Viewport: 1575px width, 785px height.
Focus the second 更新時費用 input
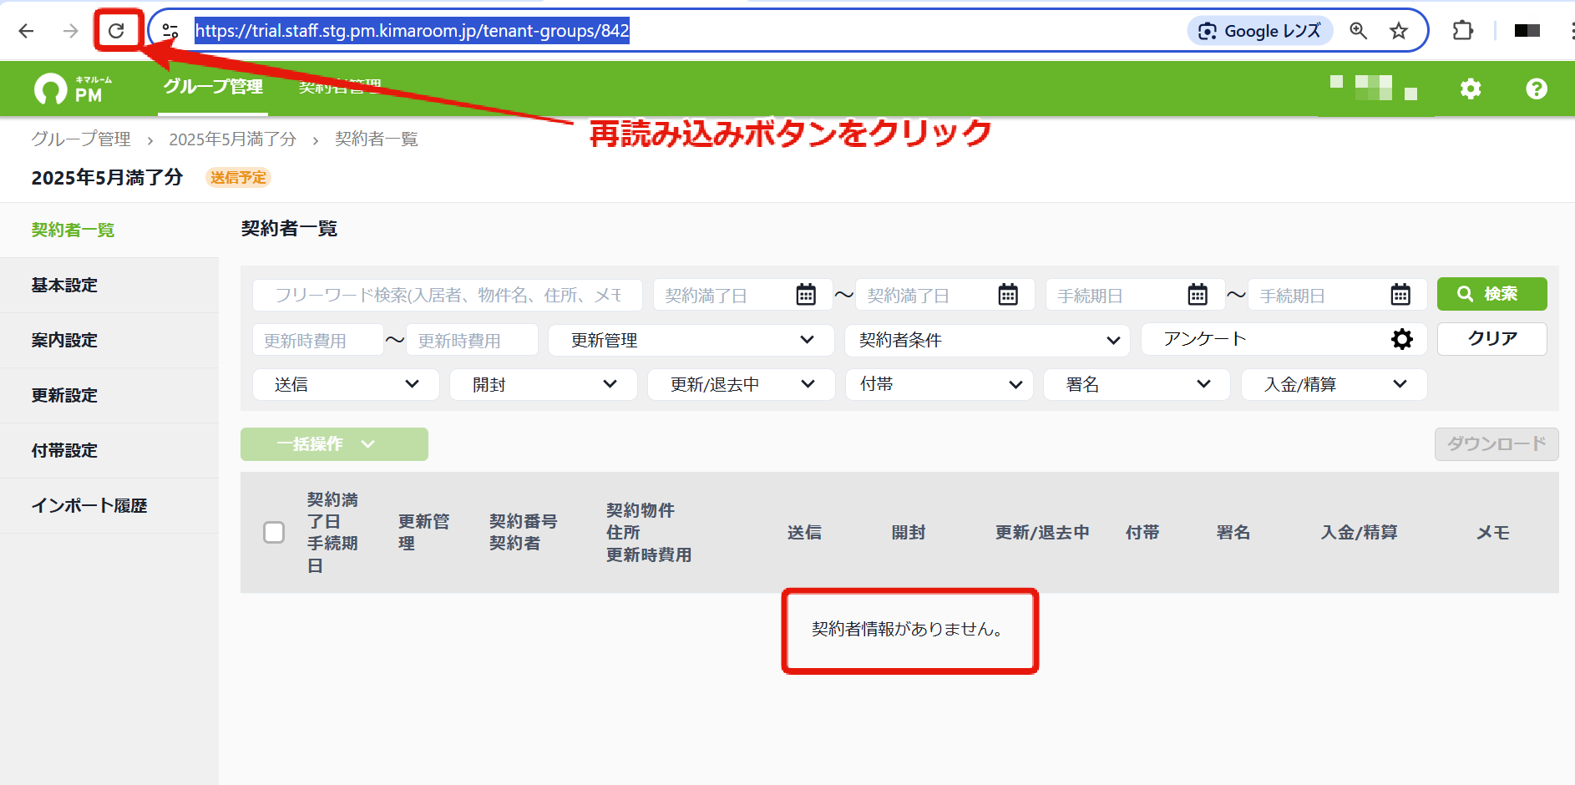click(472, 340)
